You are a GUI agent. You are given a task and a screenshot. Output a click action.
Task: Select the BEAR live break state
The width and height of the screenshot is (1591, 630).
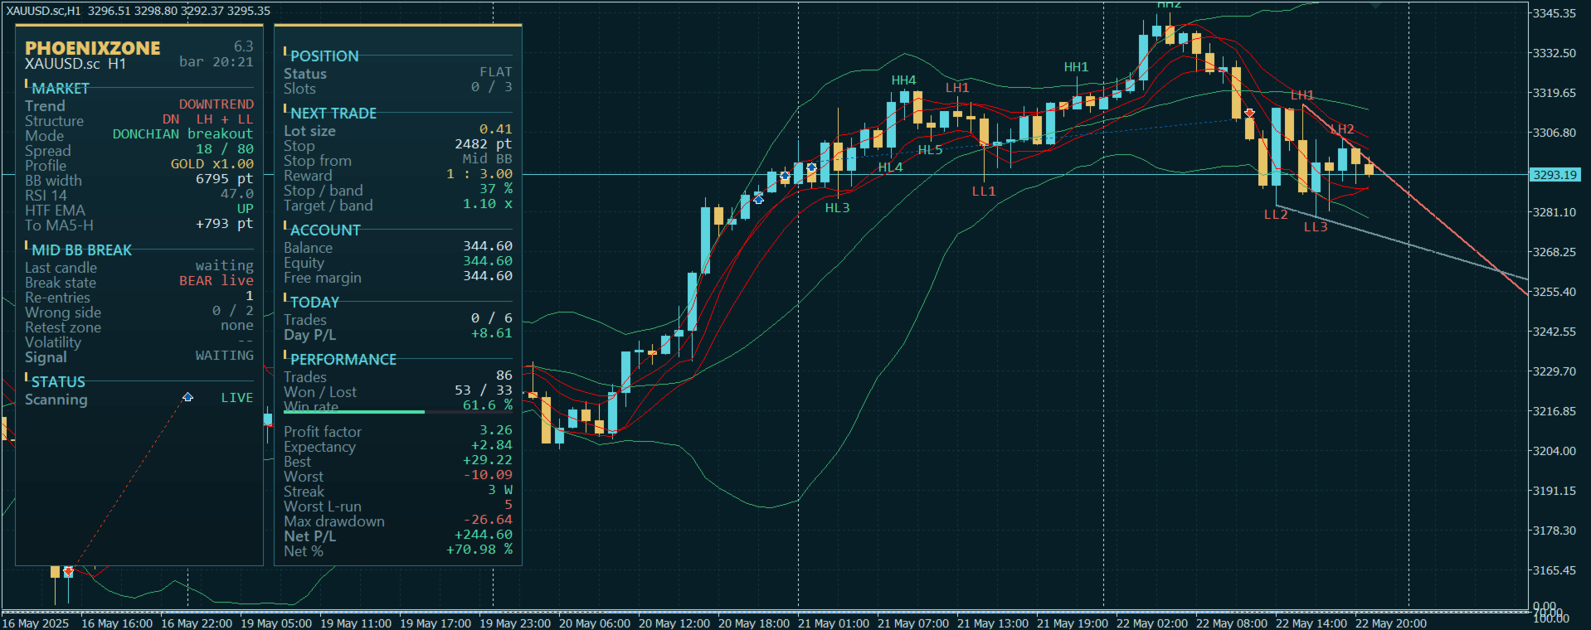tap(217, 280)
